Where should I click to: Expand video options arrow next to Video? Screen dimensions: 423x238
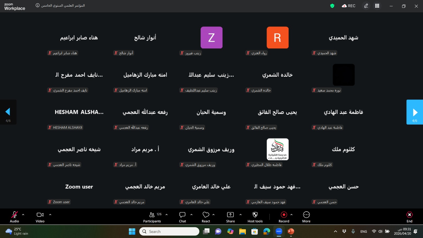point(50,215)
